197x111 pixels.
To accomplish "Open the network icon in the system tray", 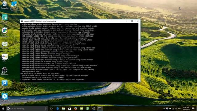I will coord(173,109).
